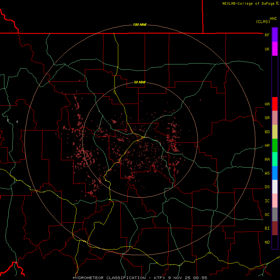The width and height of the screenshot is (280, 280).
Task: Click the GR salmon legend swatch
Action: [x=275, y=118]
